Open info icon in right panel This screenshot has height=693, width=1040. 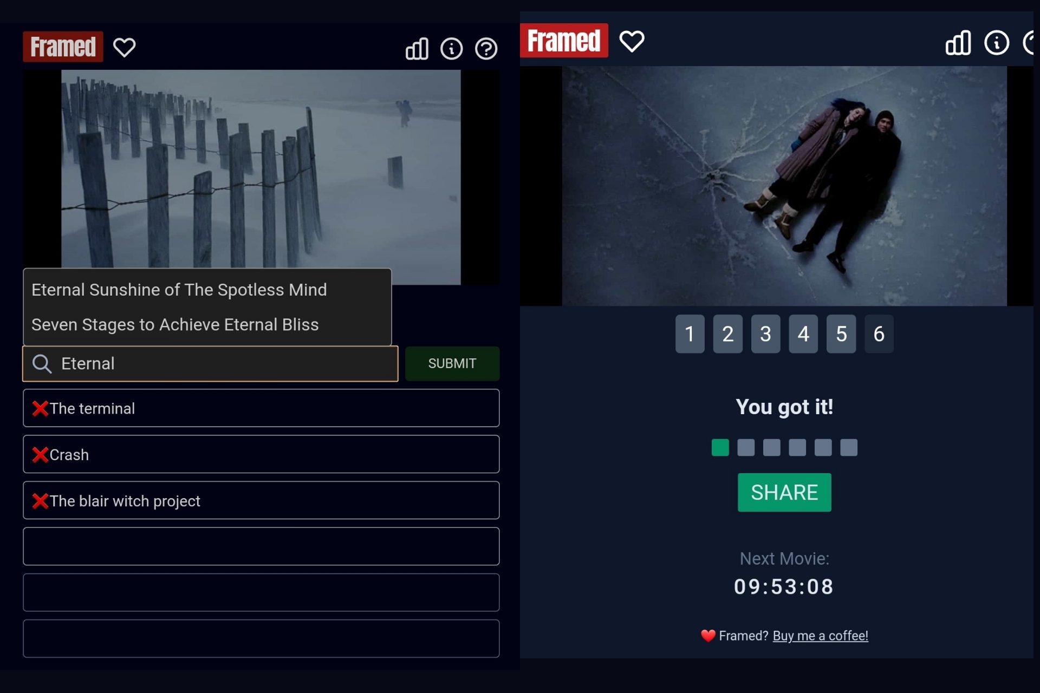[997, 43]
